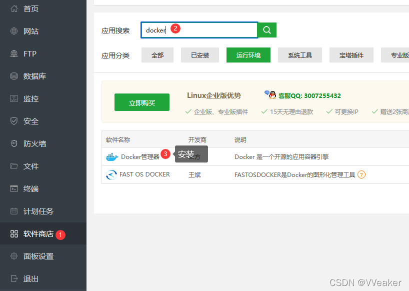409x291 pixels.
Task: Open the 文件 menu item
Action: coord(43,166)
